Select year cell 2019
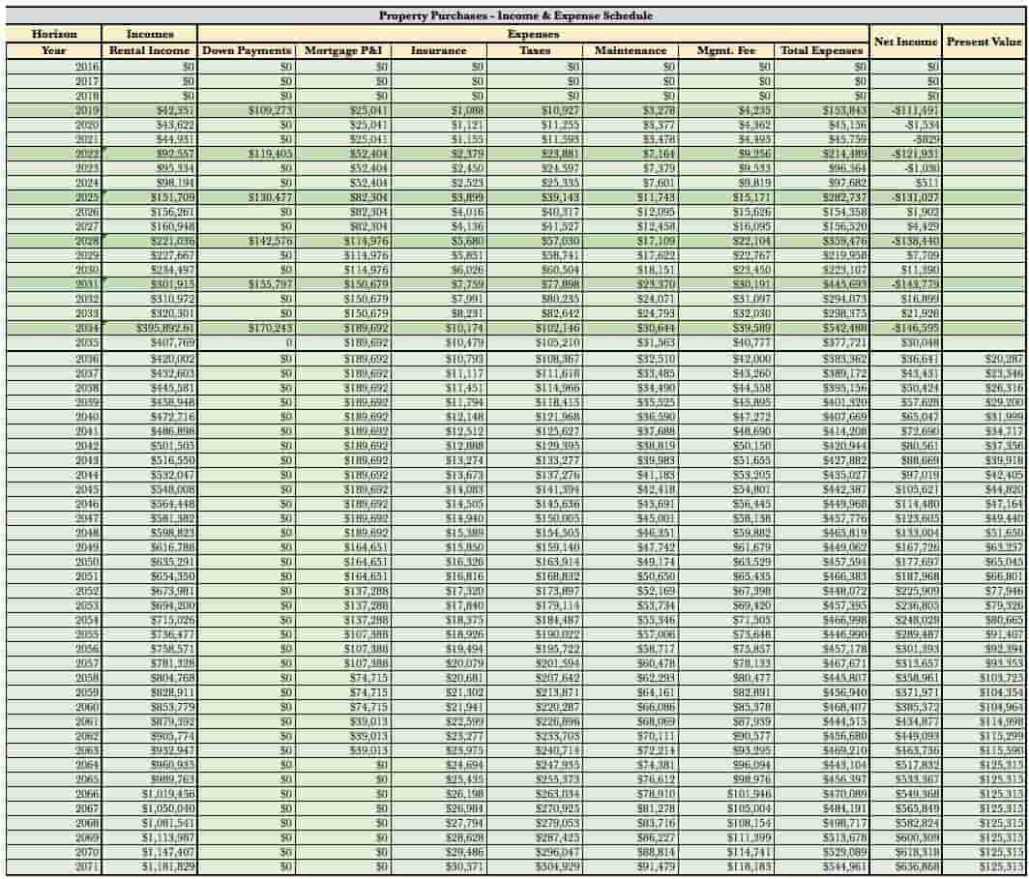Viewport: 1029px width, 879px height. click(x=54, y=111)
